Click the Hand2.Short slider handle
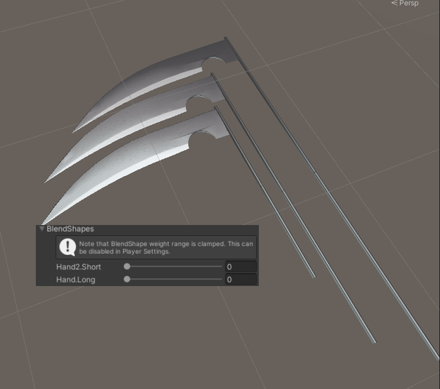 click(127, 266)
